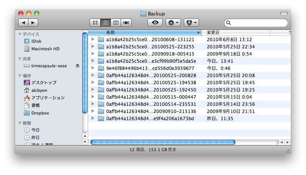Select row a1b8a42b25c5ce0...20100525-223255
Screen dimensions: 306x175
coord(189,46)
